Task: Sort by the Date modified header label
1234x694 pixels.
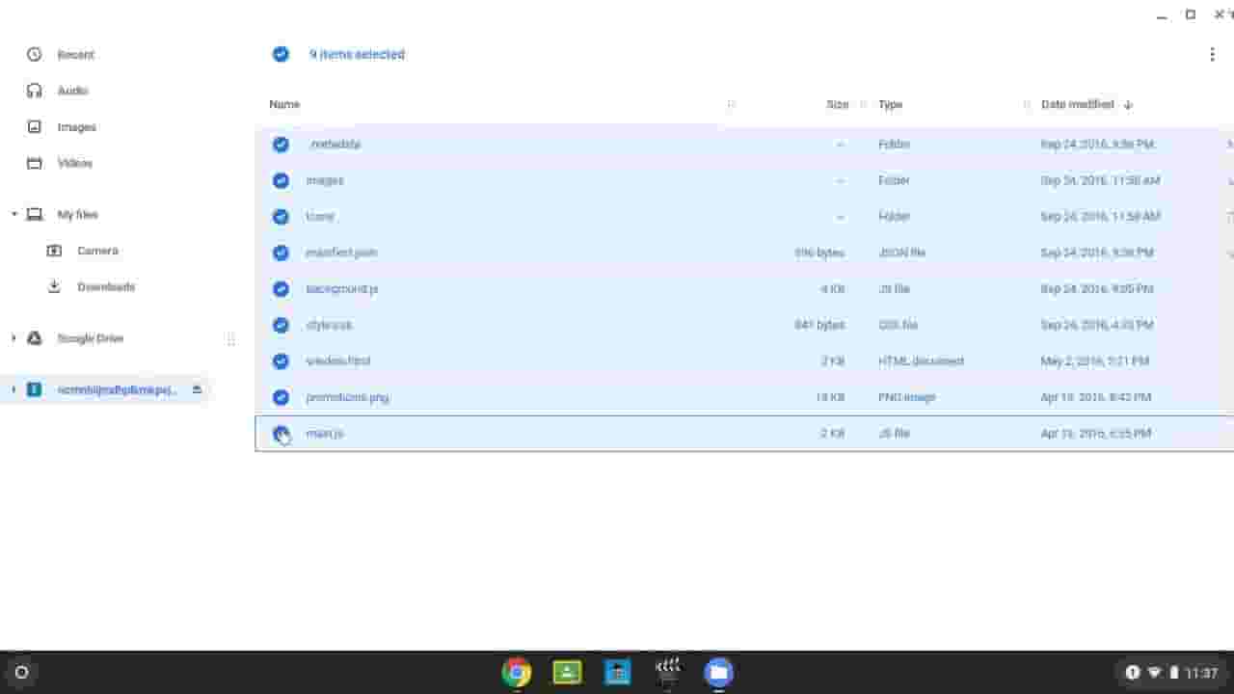Action: 1077,104
